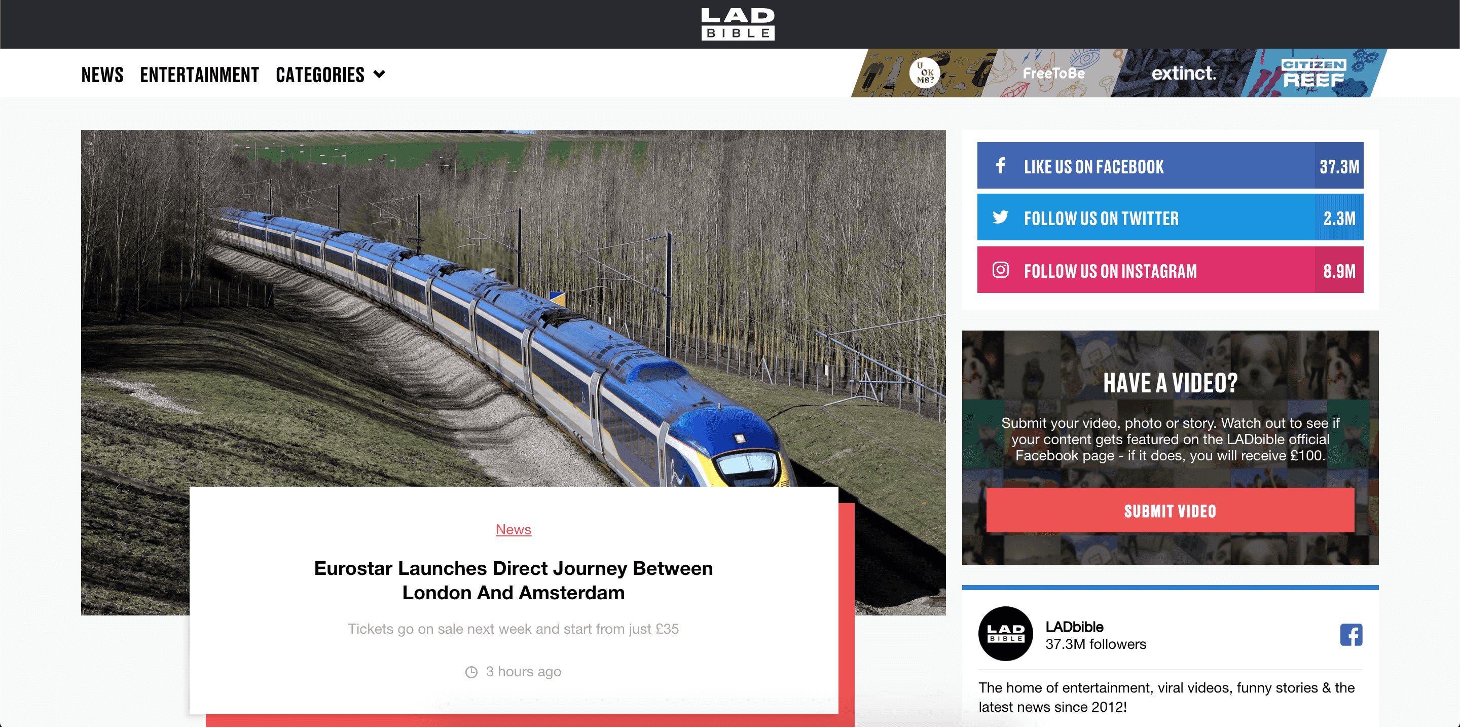The width and height of the screenshot is (1460, 727).
Task: Open the Categories menu
Action: pos(320,74)
